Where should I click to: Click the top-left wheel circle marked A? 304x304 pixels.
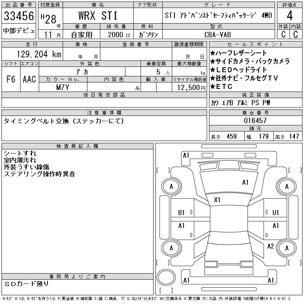[x=171, y=187]
